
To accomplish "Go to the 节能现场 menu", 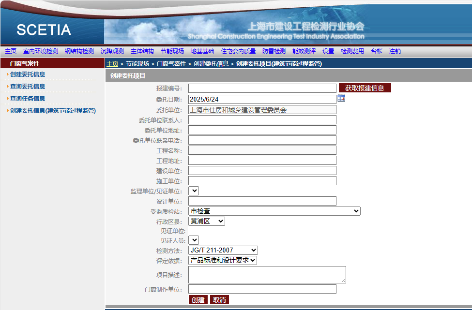I will click(x=172, y=51).
